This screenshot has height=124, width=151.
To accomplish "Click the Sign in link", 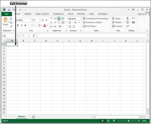I will coord(141,14).
